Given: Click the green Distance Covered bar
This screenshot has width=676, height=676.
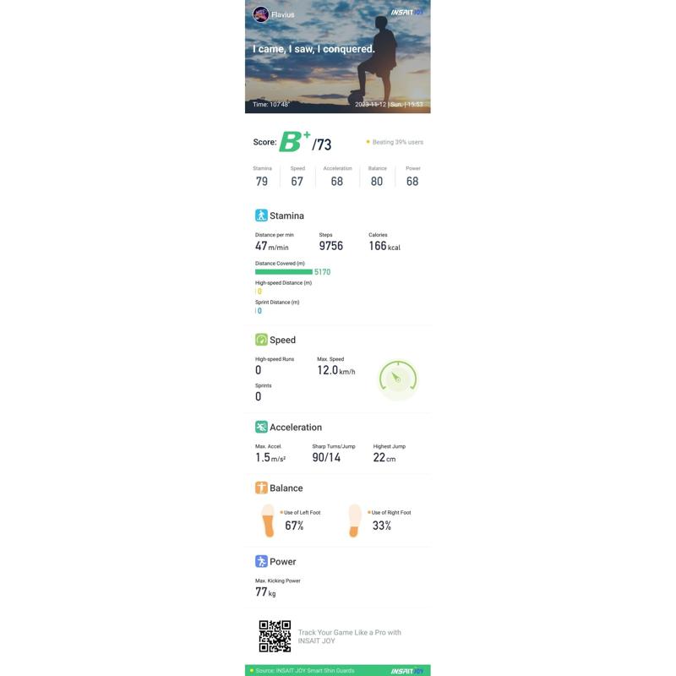Looking at the screenshot, I should pyautogui.click(x=284, y=272).
